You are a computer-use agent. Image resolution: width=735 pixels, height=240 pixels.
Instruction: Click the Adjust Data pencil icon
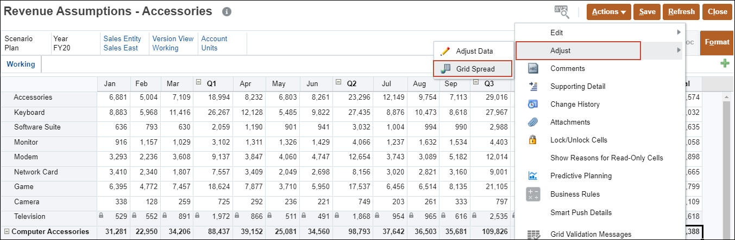click(445, 51)
